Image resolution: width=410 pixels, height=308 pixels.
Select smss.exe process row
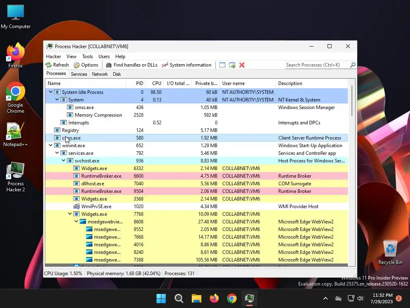[196, 107]
